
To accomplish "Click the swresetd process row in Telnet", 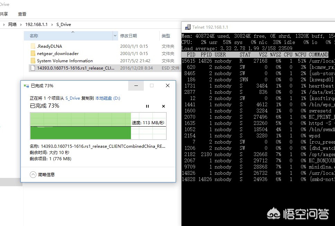I will (258, 111).
